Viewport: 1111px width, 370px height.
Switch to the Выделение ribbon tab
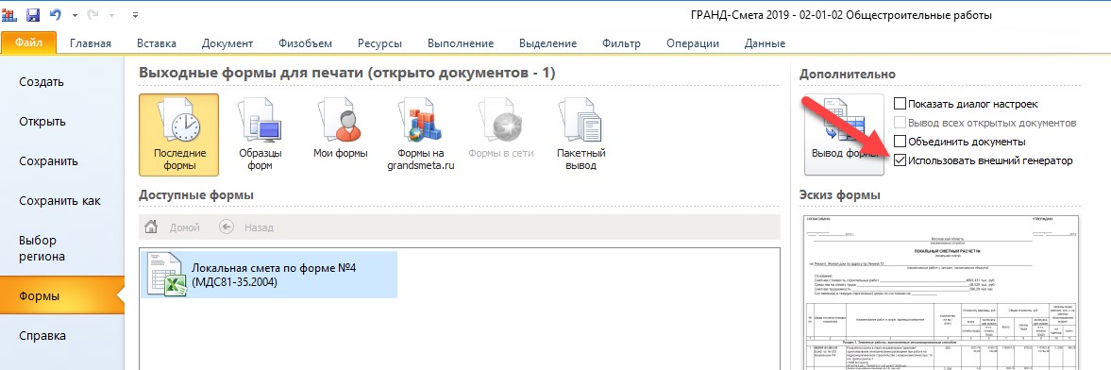click(547, 44)
